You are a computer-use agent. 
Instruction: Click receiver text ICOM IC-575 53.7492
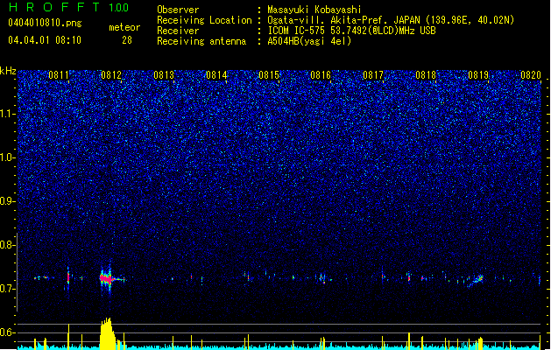pos(352,31)
